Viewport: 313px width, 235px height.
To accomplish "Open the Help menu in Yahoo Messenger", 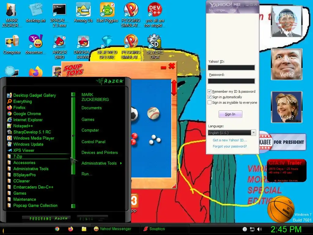I will pos(233,10).
